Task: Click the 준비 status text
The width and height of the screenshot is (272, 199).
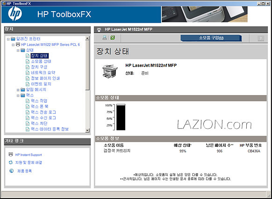Action: click(145, 73)
